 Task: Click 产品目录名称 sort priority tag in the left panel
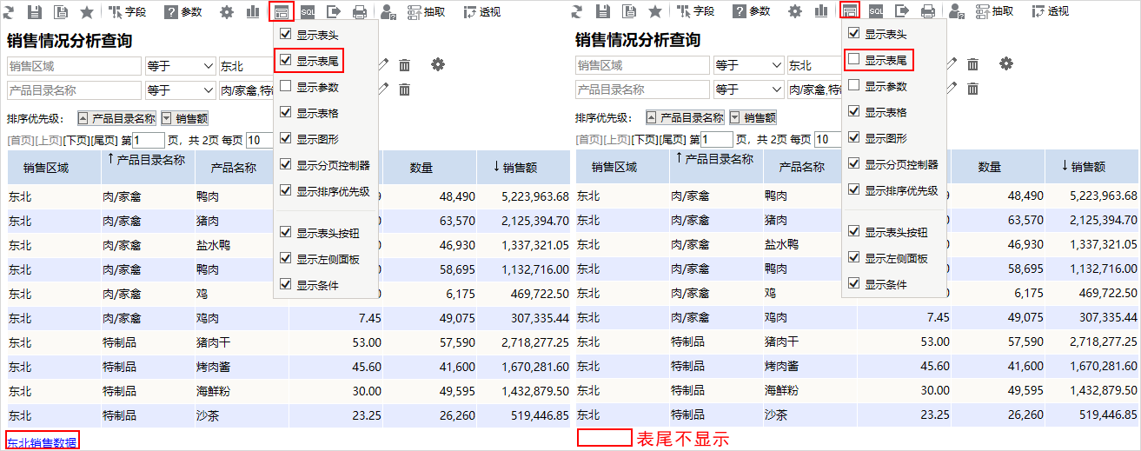pyautogui.click(x=116, y=118)
